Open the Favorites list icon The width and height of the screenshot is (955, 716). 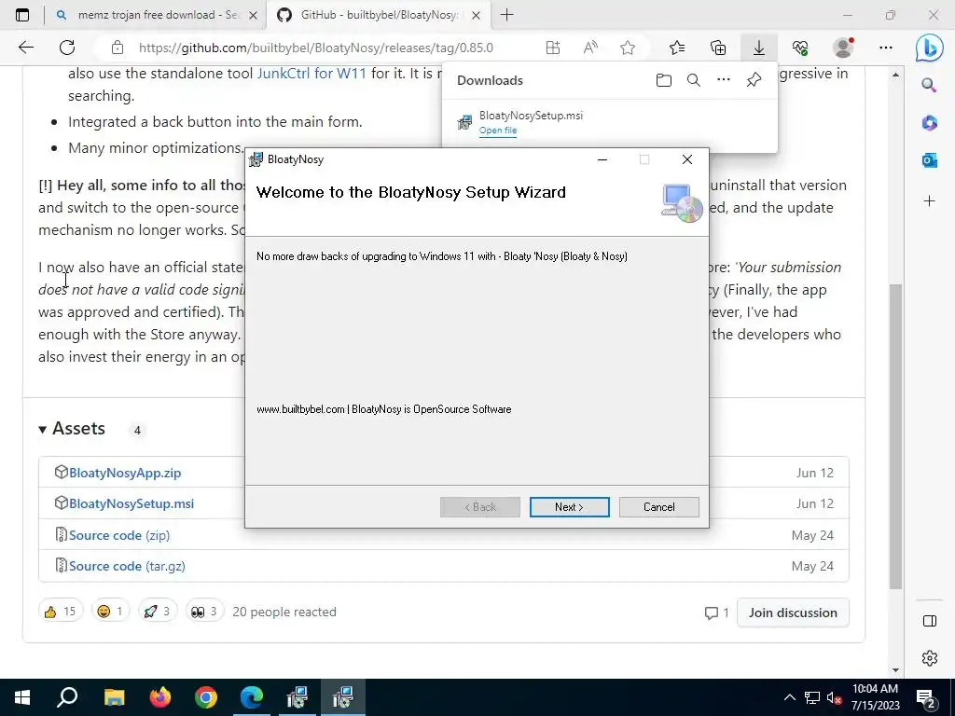pos(677,48)
